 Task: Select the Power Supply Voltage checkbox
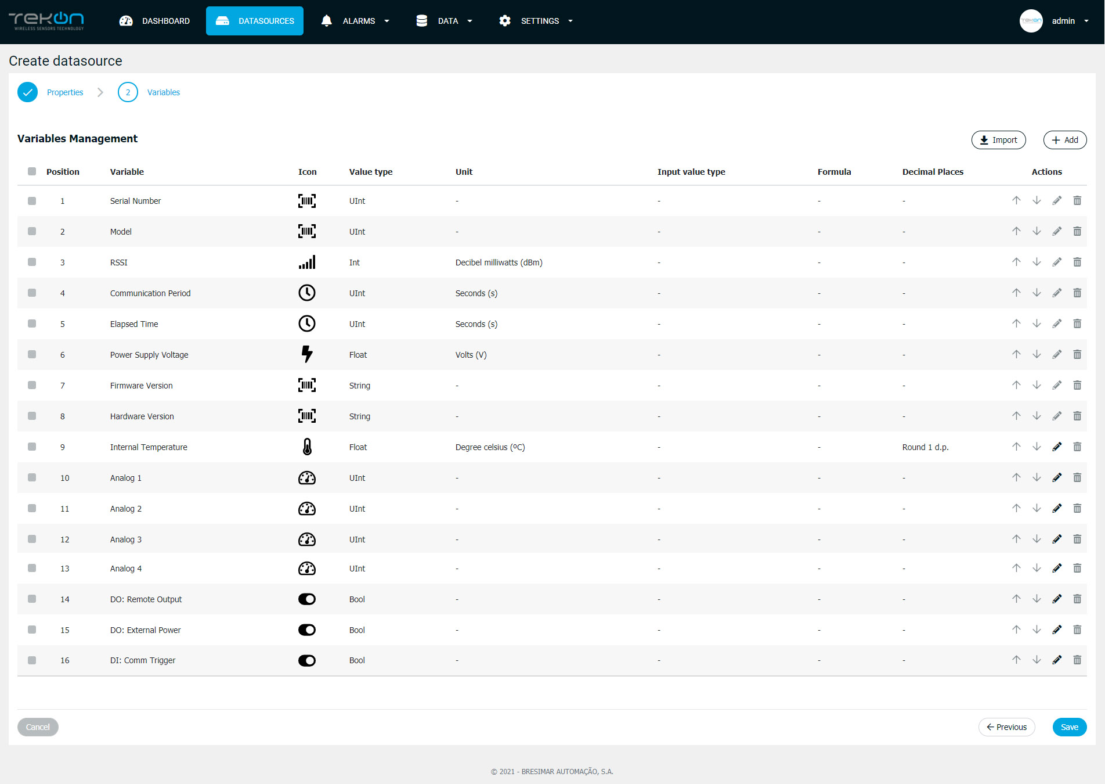point(32,354)
